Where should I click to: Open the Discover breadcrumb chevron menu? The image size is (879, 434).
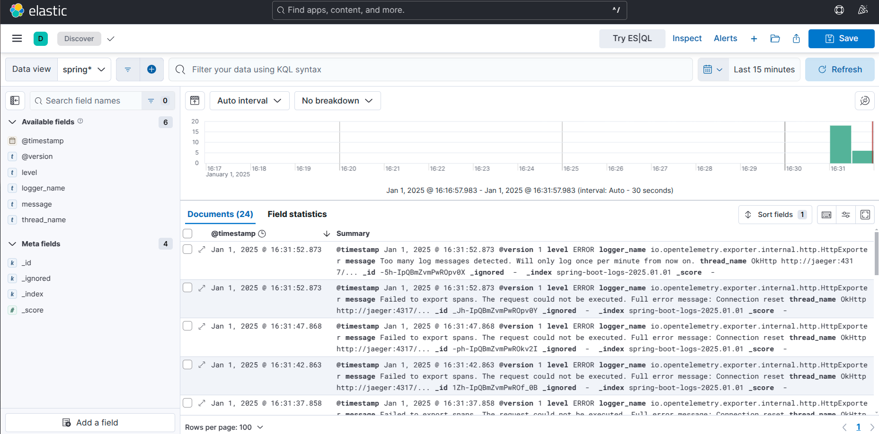[111, 39]
